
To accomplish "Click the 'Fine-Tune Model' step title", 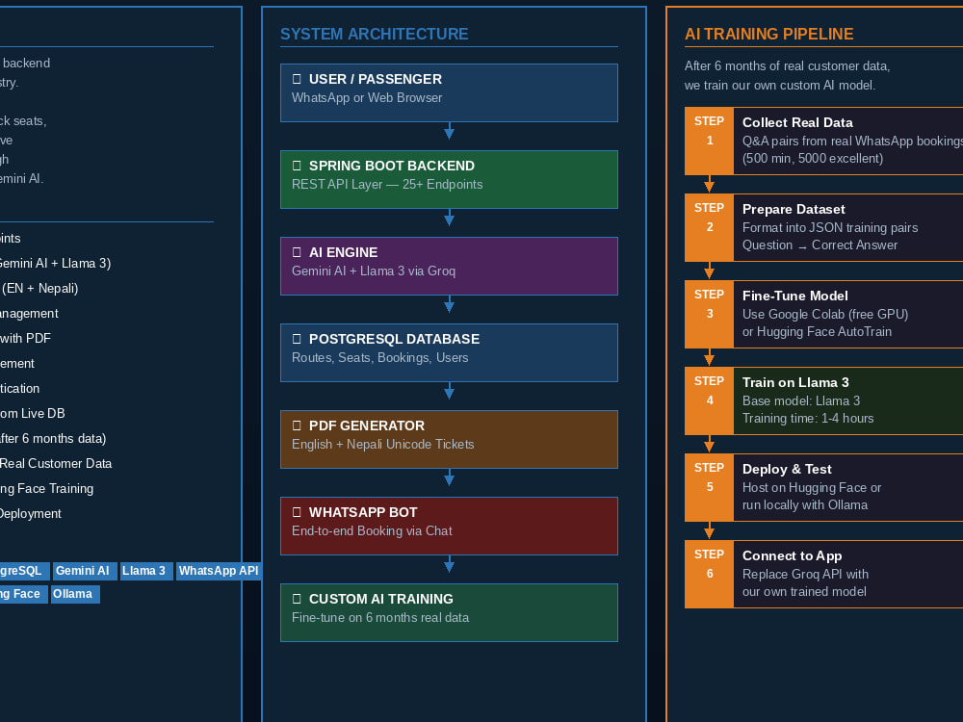I will click(794, 296).
